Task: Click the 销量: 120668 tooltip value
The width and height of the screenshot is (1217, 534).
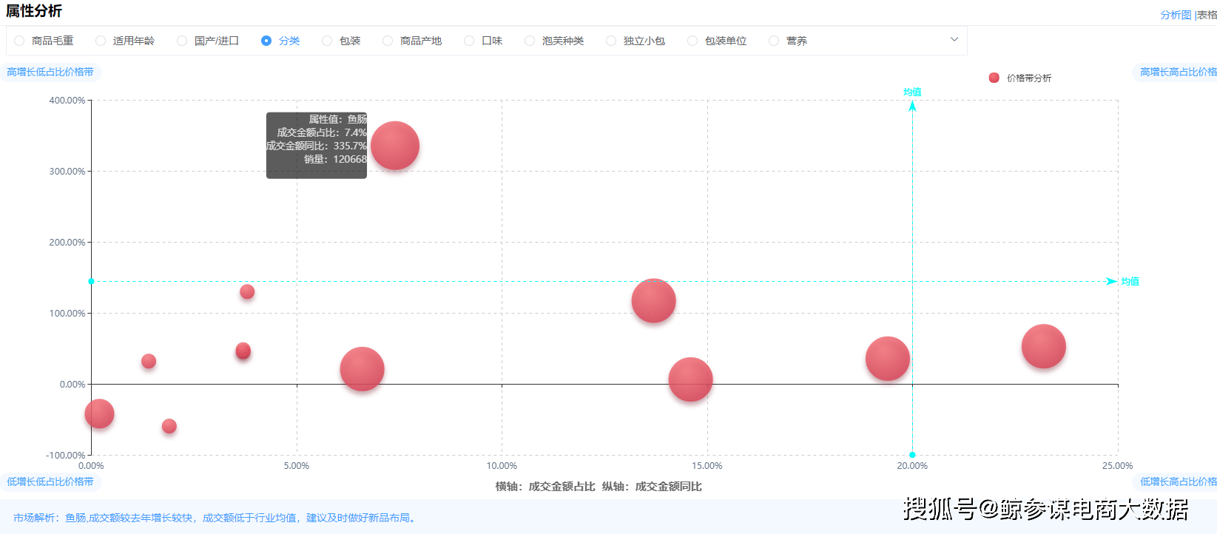Action: [x=335, y=159]
